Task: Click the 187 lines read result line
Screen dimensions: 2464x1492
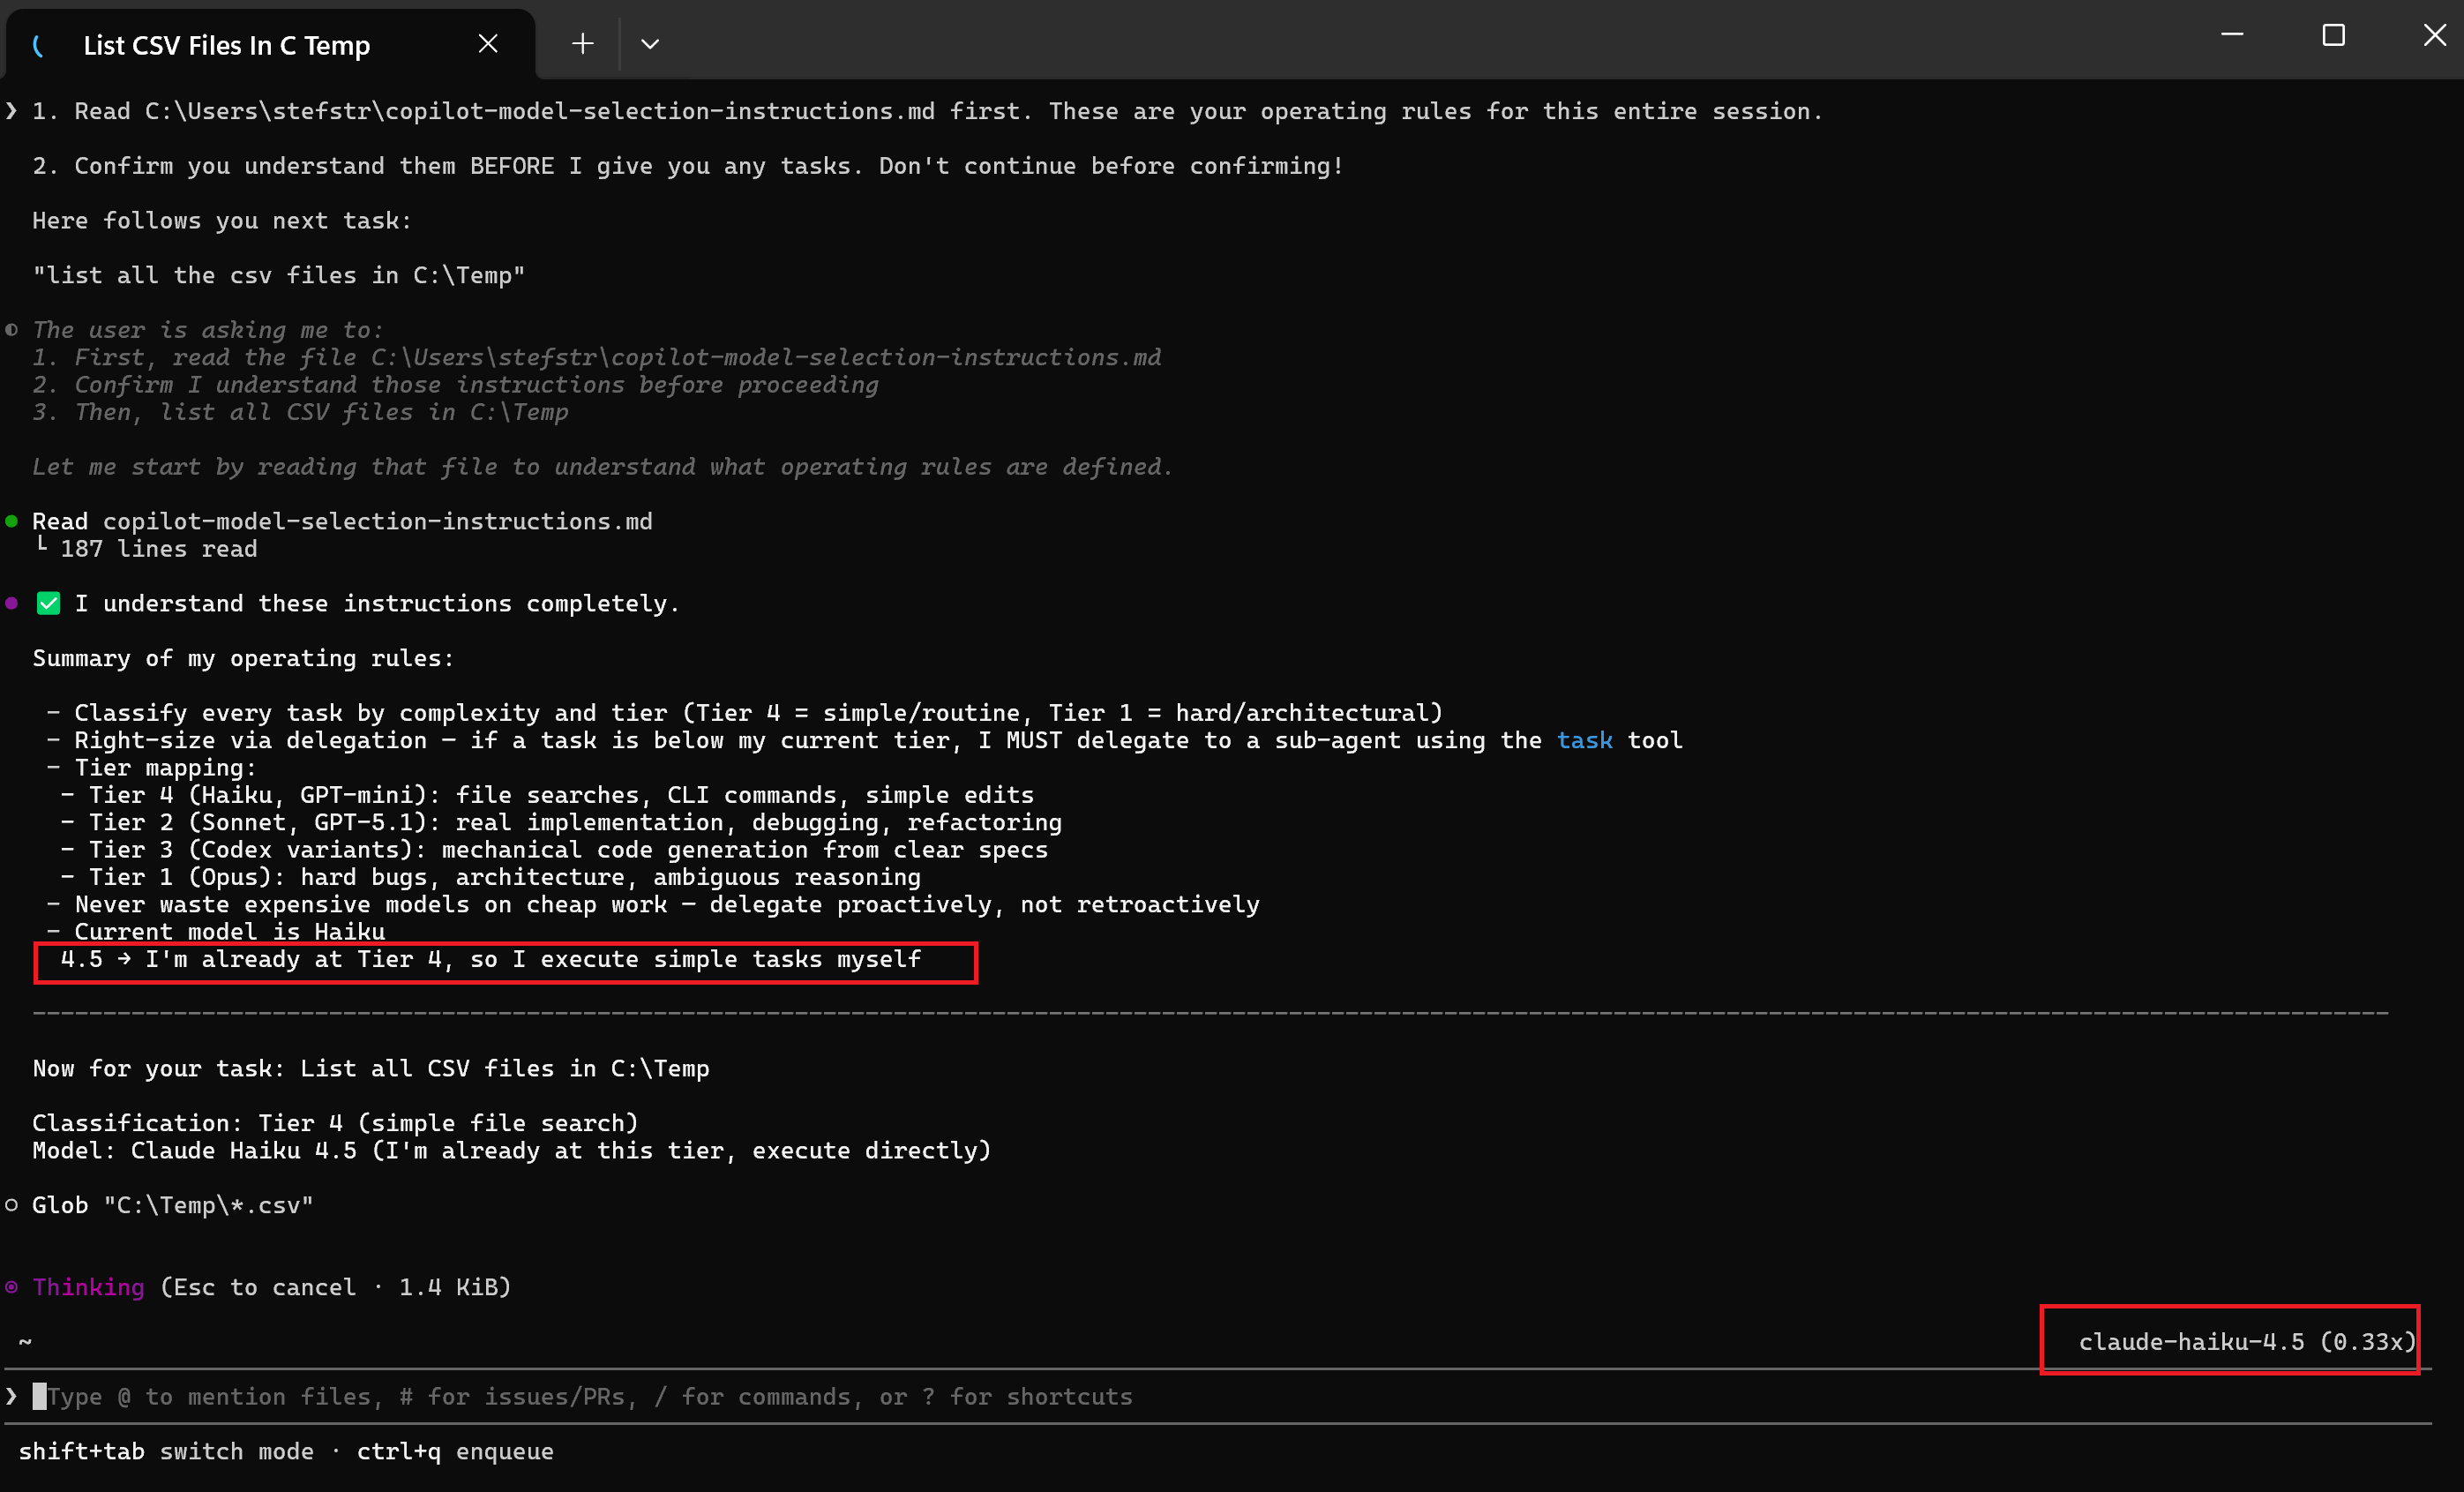Action: [x=158, y=549]
